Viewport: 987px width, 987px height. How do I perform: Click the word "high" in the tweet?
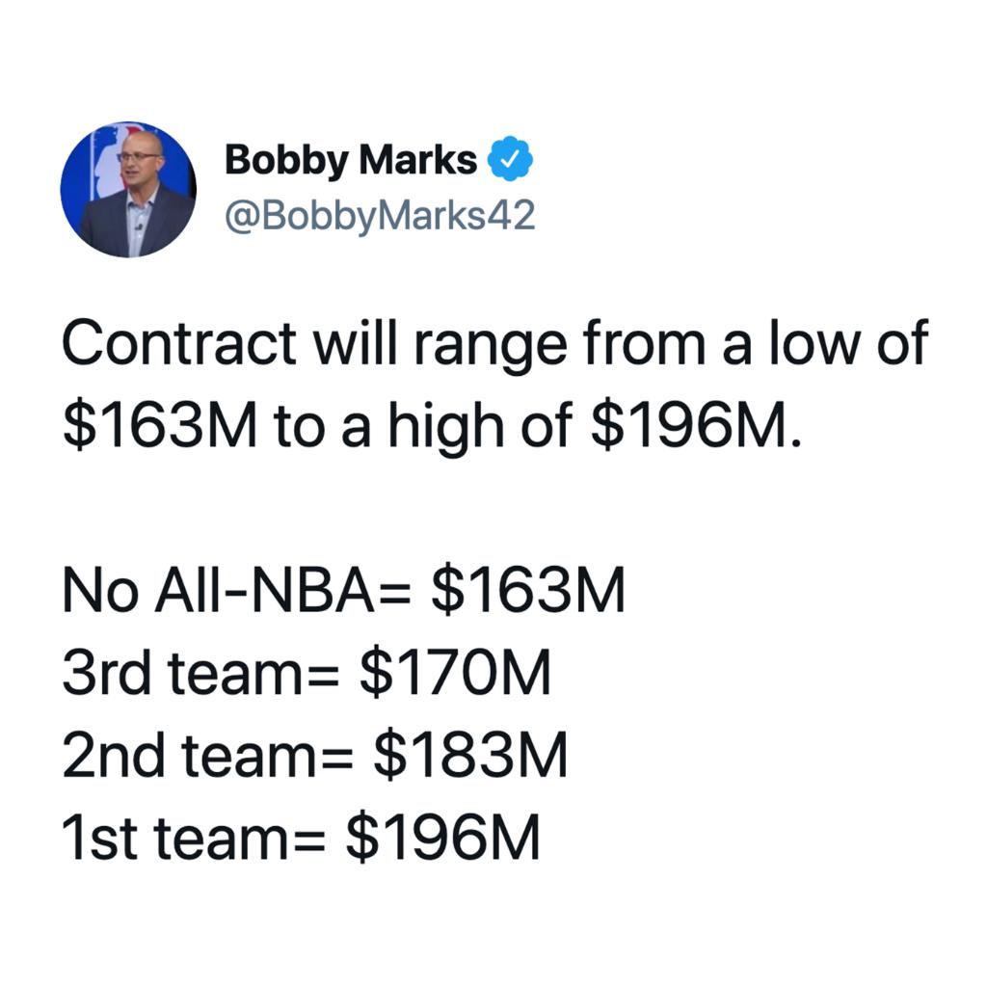coord(446,427)
